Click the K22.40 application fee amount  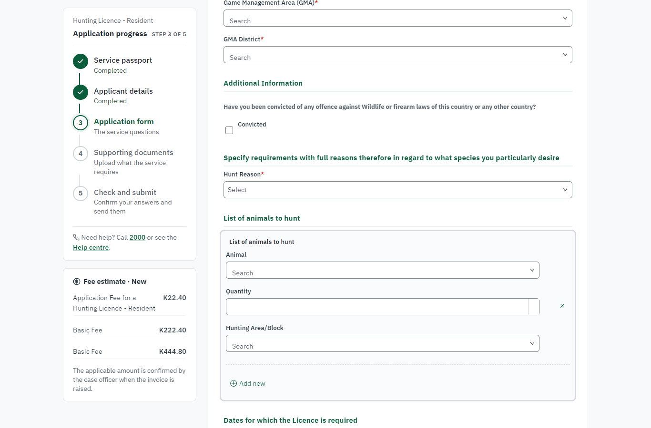[174, 298]
